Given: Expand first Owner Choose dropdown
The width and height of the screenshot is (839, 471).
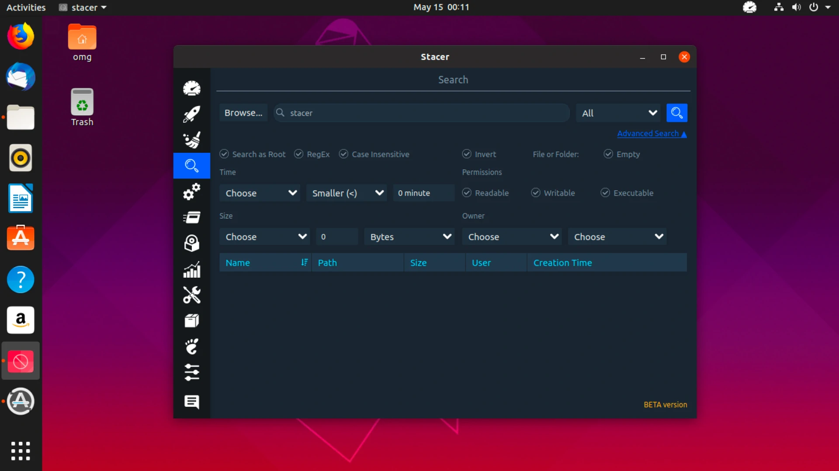Looking at the screenshot, I should tap(512, 237).
